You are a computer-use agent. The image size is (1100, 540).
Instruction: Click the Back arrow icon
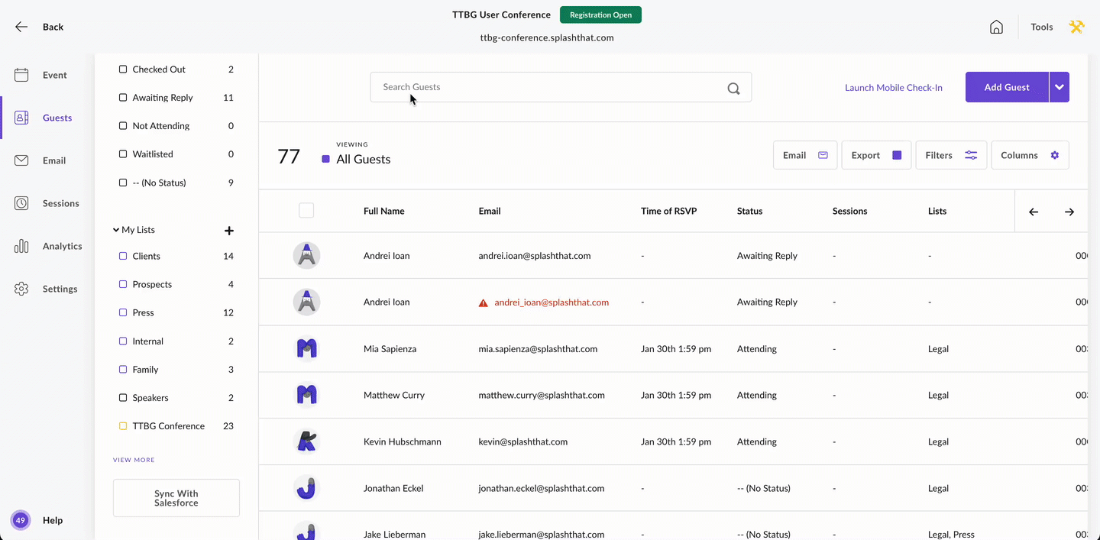click(21, 27)
